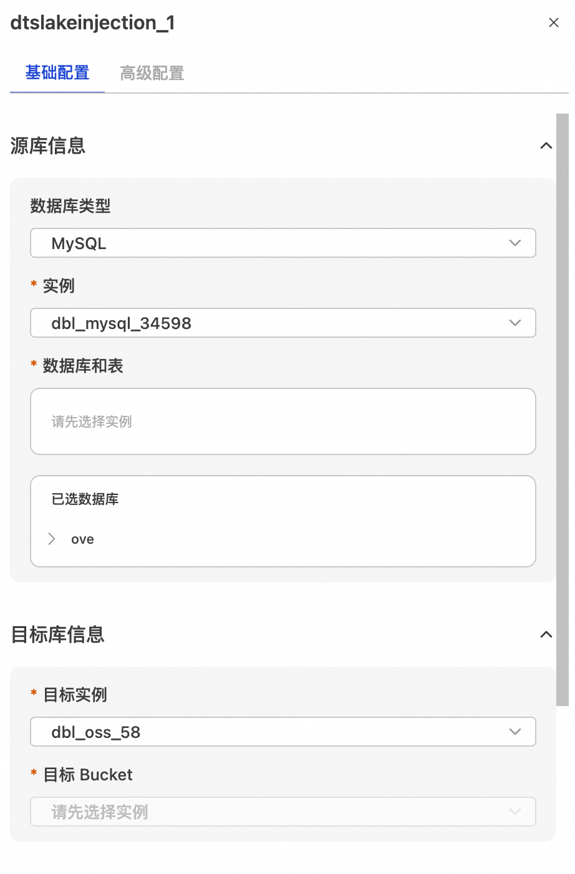Open the dbl_oss_58 target instance dropdown
575x874 pixels.
[x=274, y=732]
